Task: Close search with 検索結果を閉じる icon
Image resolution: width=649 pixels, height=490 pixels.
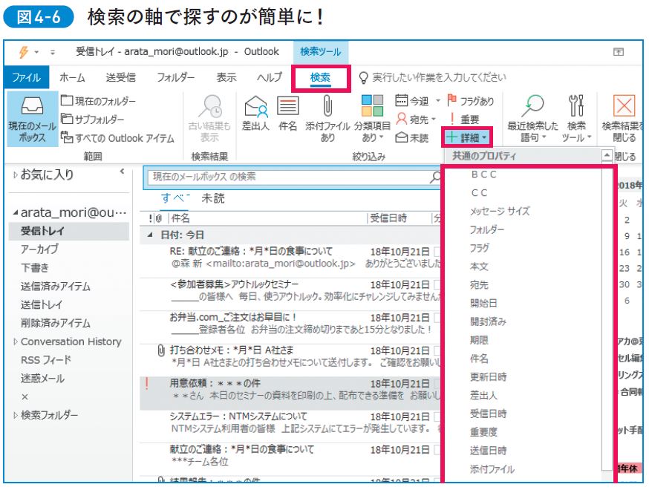Action: point(624,105)
